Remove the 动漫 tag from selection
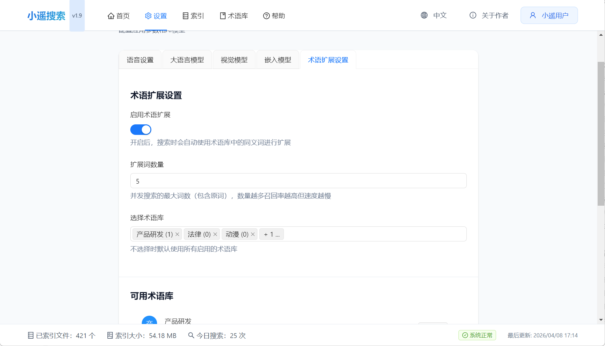Screen dimensions: 605x346 [x=253, y=234]
